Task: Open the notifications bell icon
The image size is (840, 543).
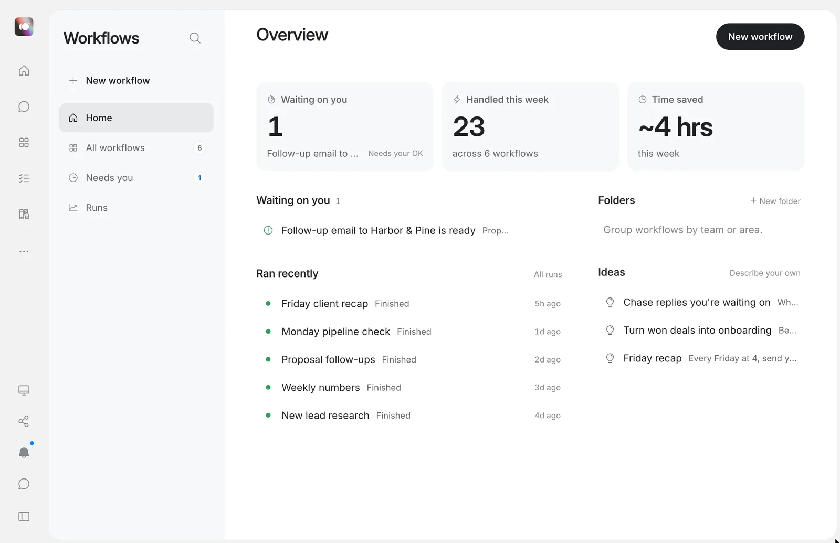Action: click(24, 452)
